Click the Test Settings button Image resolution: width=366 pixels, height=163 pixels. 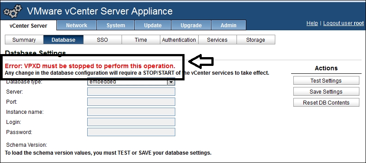tap(326, 80)
